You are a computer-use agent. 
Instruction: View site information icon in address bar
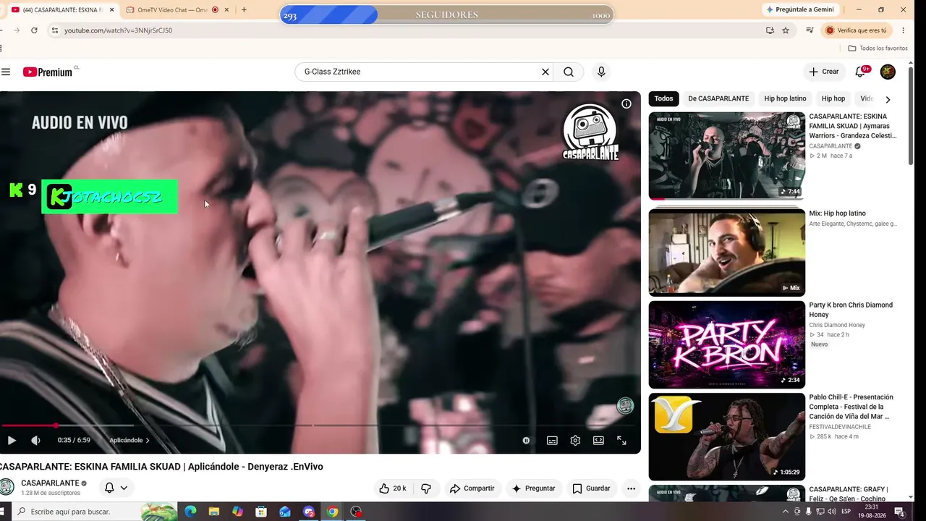point(54,30)
